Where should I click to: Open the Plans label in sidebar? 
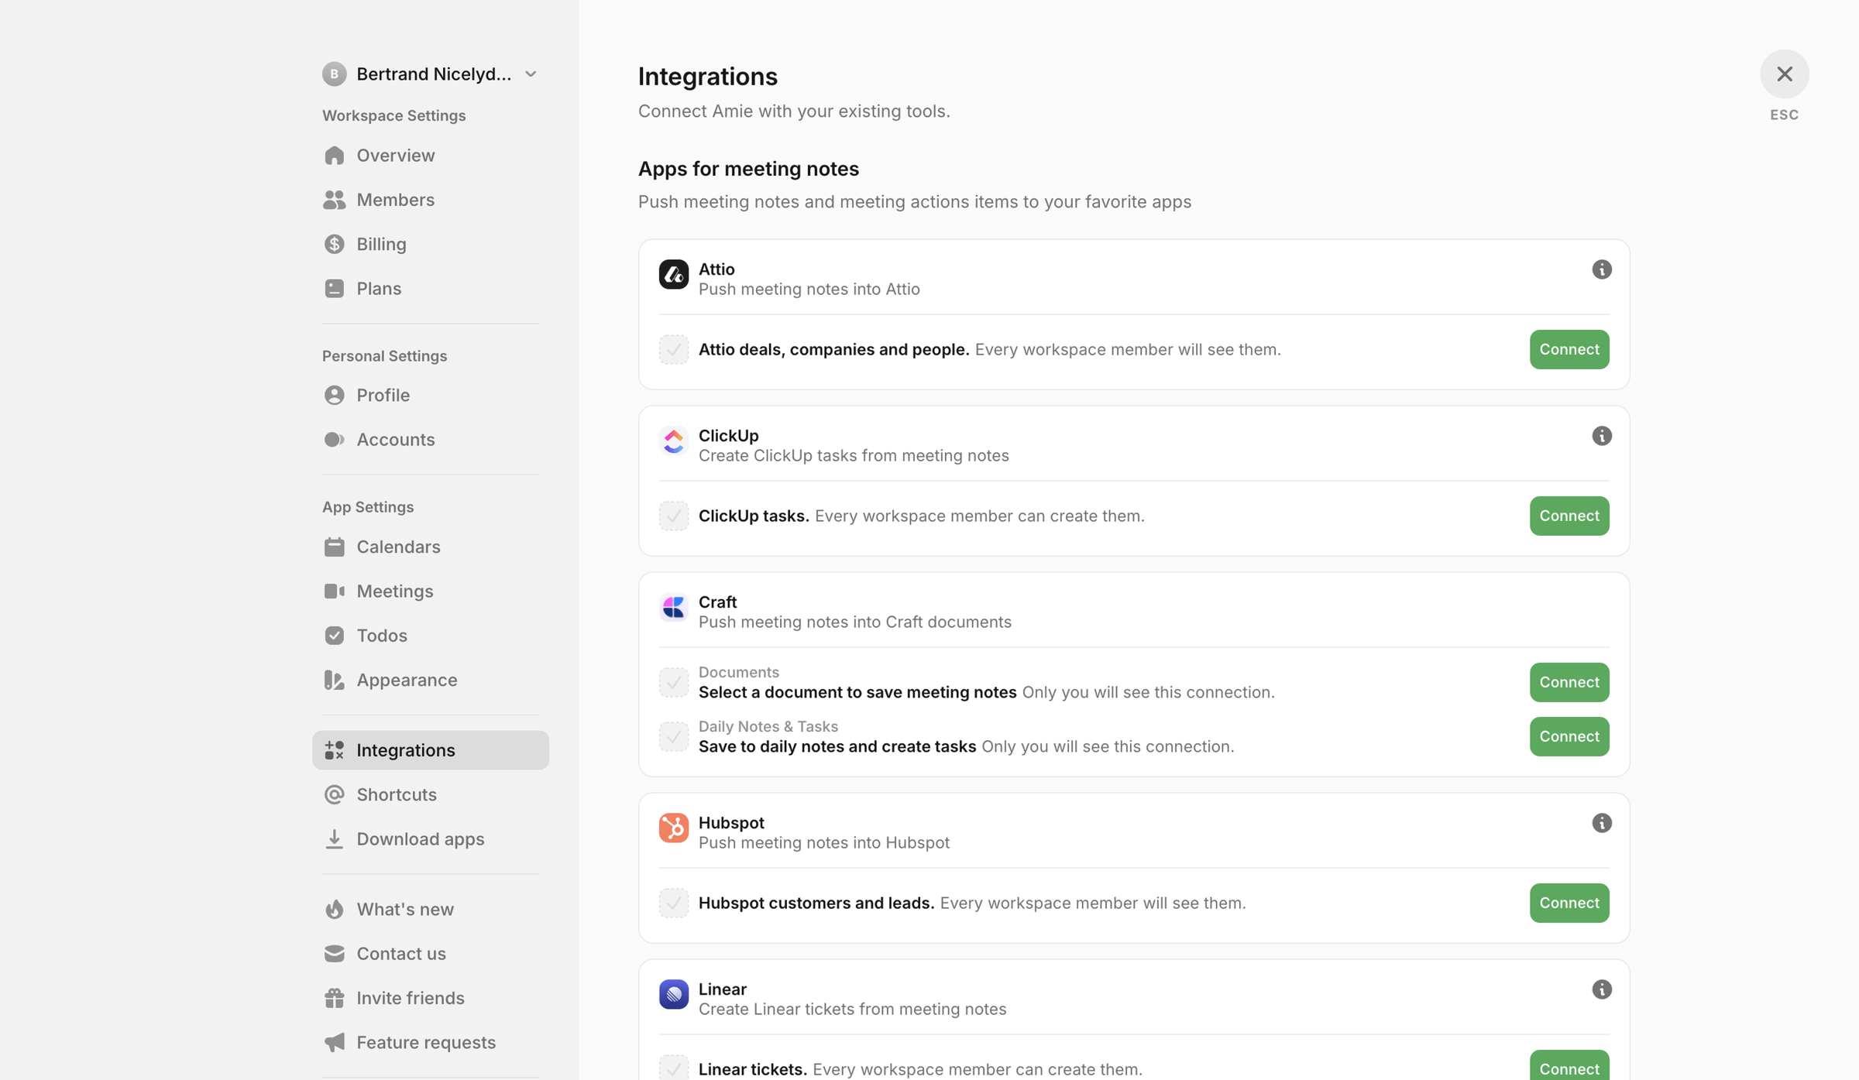coord(379,288)
